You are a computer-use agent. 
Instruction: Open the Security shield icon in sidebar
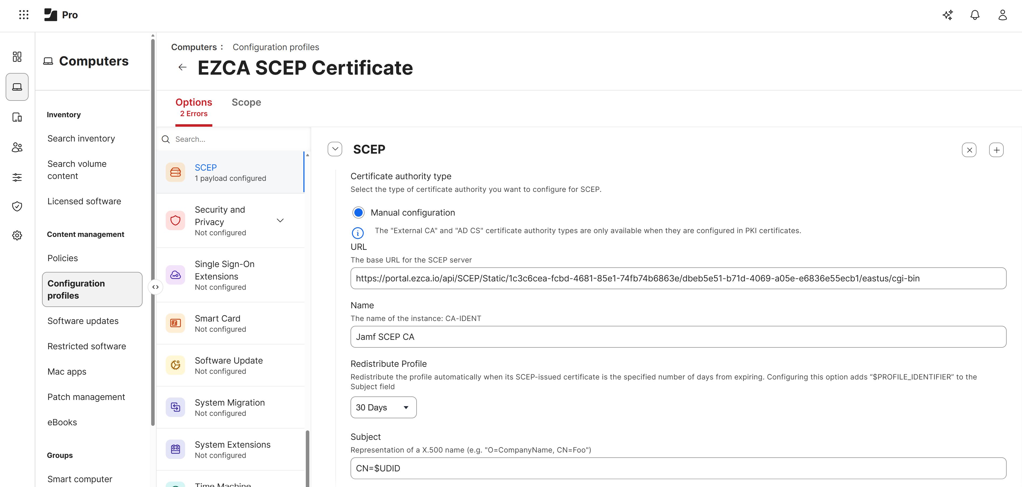[x=17, y=206]
